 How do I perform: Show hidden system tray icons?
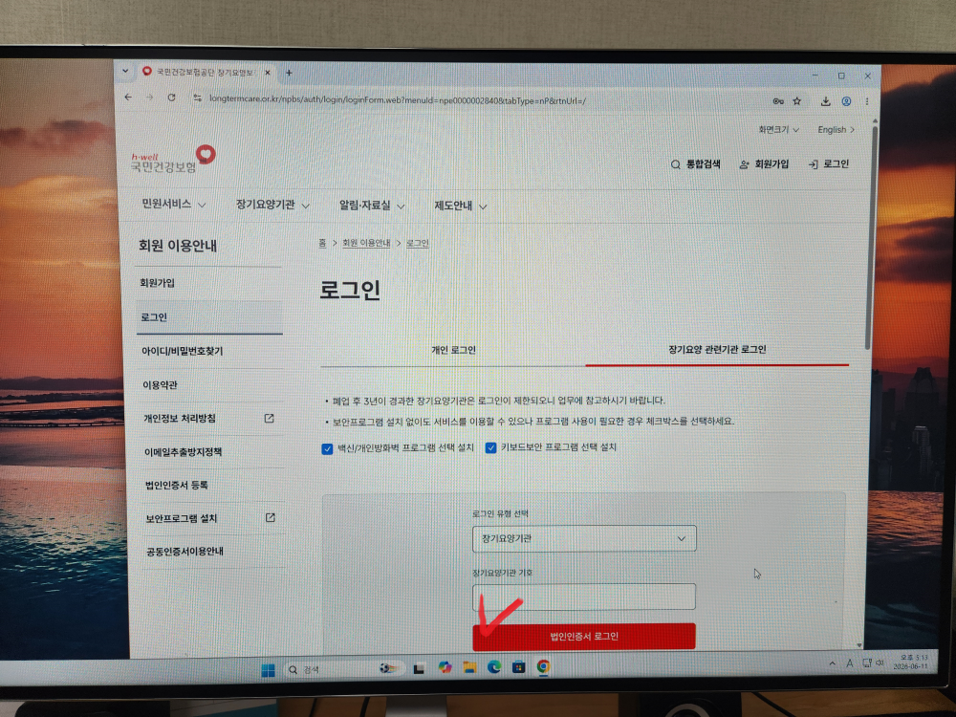833,663
